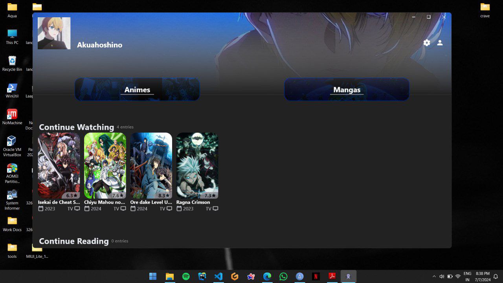The width and height of the screenshot is (503, 283).
Task: Open the Ore dake Level Up poster
Action: point(151,165)
